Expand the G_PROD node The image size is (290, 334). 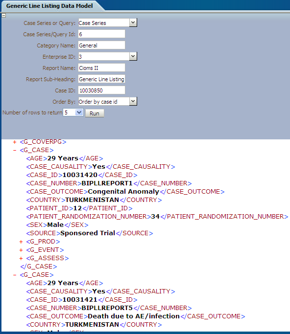pos(21,242)
